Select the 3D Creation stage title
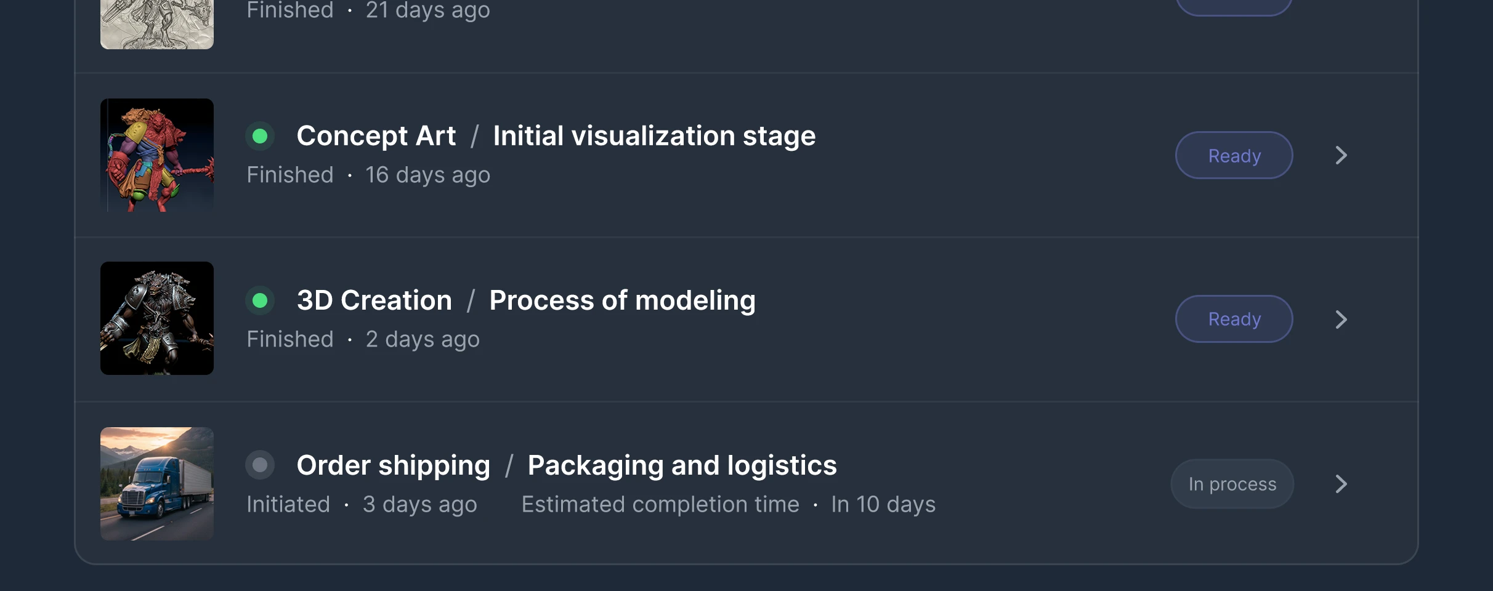Viewport: 1493px width, 591px height. 374,300
